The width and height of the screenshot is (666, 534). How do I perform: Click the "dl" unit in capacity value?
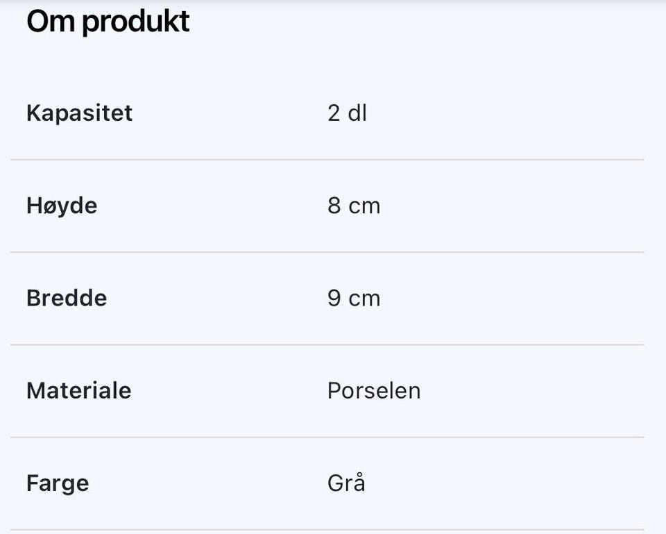click(x=357, y=113)
